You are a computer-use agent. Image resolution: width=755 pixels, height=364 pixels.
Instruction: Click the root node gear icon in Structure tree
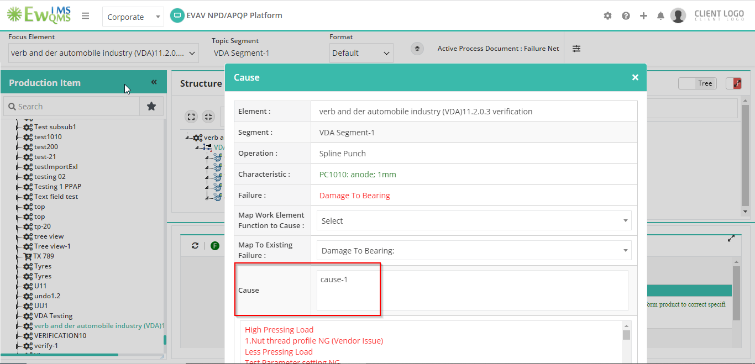click(197, 138)
